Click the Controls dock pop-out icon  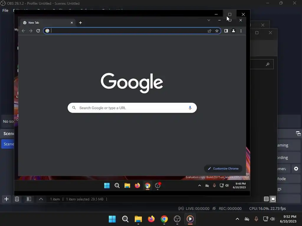(x=298, y=134)
